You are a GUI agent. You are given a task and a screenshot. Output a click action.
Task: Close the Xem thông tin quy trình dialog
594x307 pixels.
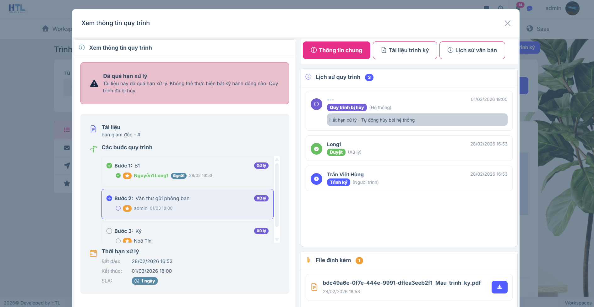click(507, 23)
